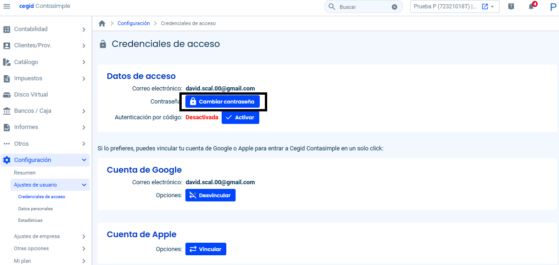Click the Desactivada status text

click(202, 117)
